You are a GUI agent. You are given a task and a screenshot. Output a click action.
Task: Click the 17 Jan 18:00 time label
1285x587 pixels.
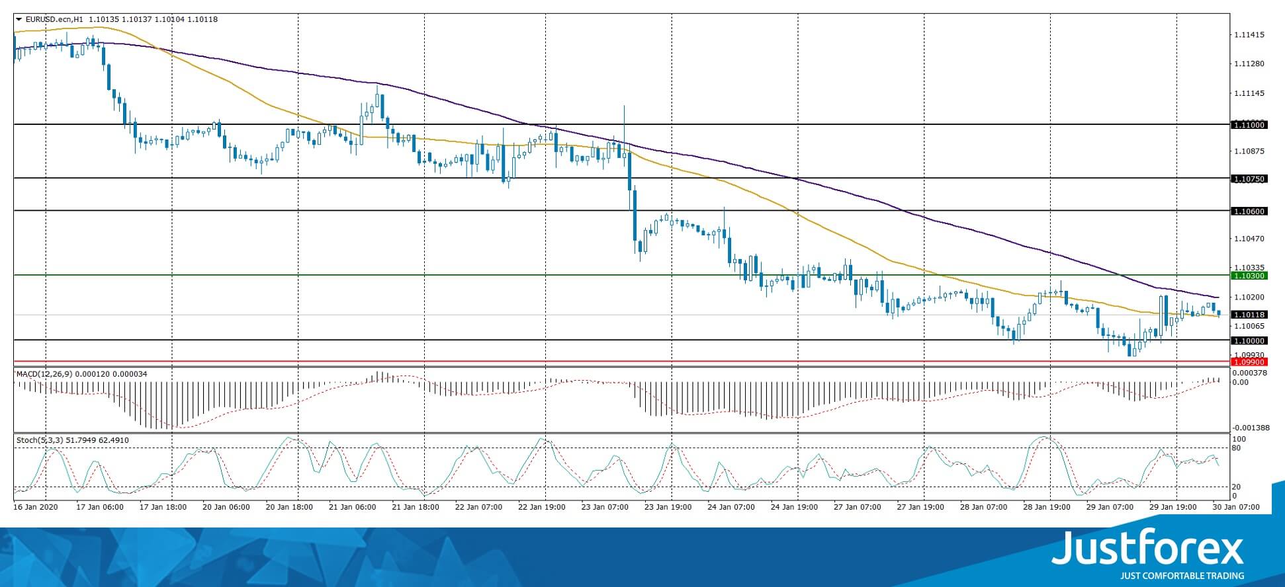coord(163,507)
